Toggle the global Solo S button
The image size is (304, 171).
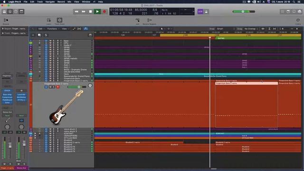[x=46, y=35]
